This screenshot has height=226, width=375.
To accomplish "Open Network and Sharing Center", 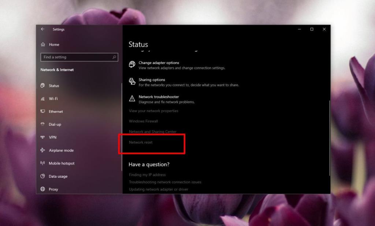I will tap(153, 132).
